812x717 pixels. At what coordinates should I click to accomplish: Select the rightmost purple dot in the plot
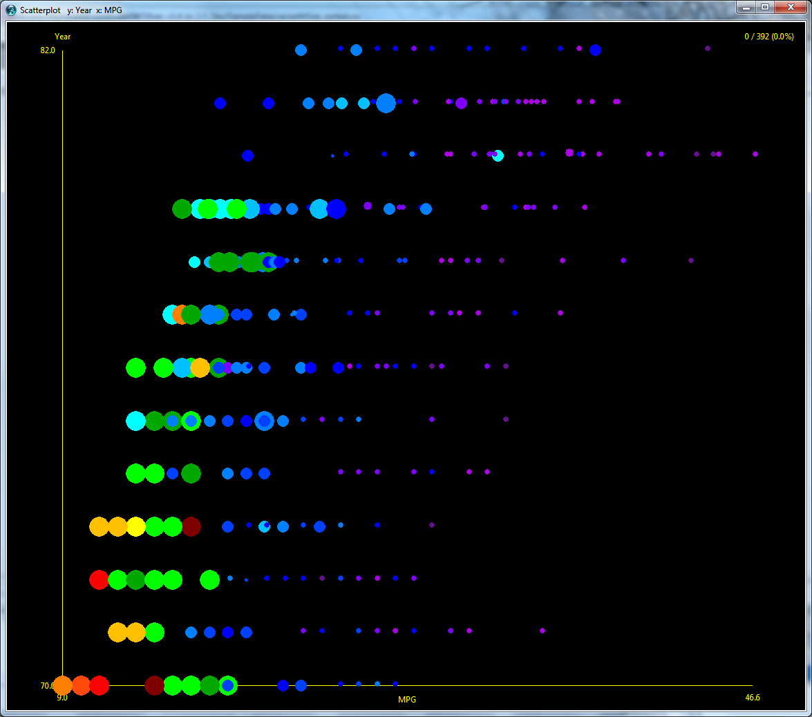pyautogui.click(x=755, y=154)
